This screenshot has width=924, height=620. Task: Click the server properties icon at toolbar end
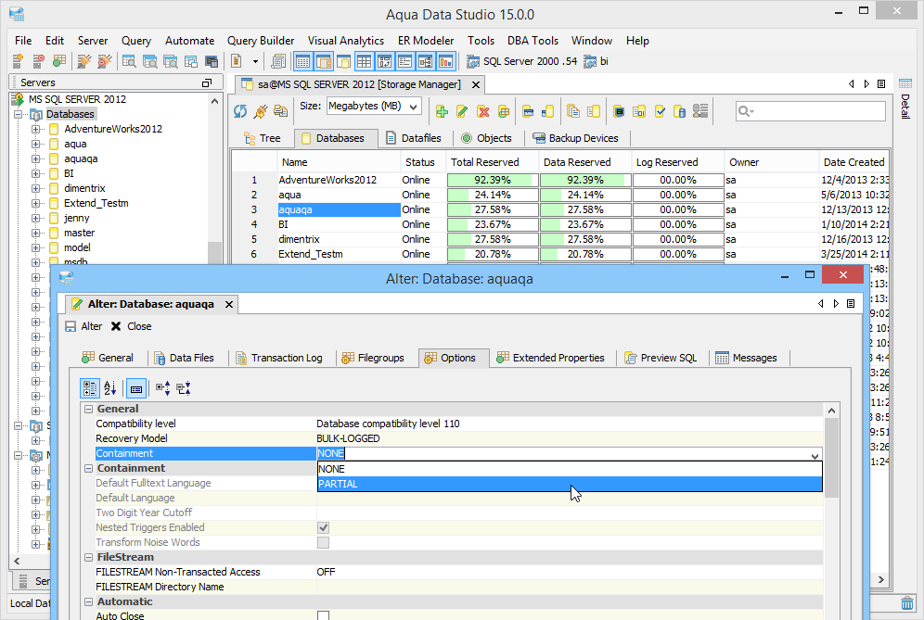700,111
